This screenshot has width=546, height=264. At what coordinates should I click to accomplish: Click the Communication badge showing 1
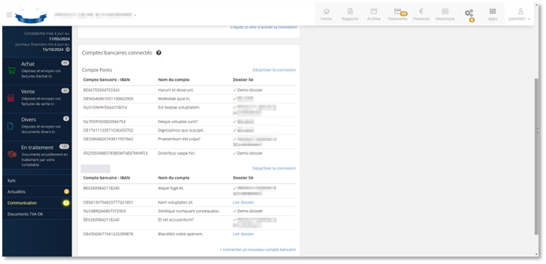[x=66, y=202]
